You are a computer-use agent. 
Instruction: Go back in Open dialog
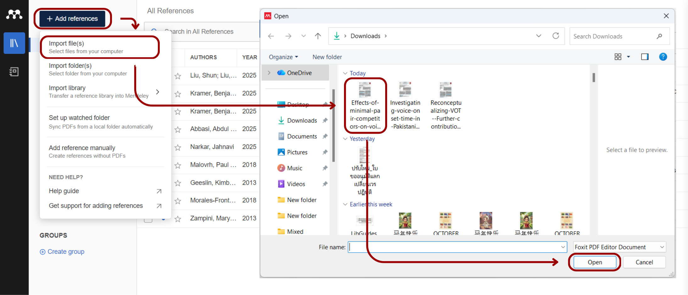[x=271, y=36]
